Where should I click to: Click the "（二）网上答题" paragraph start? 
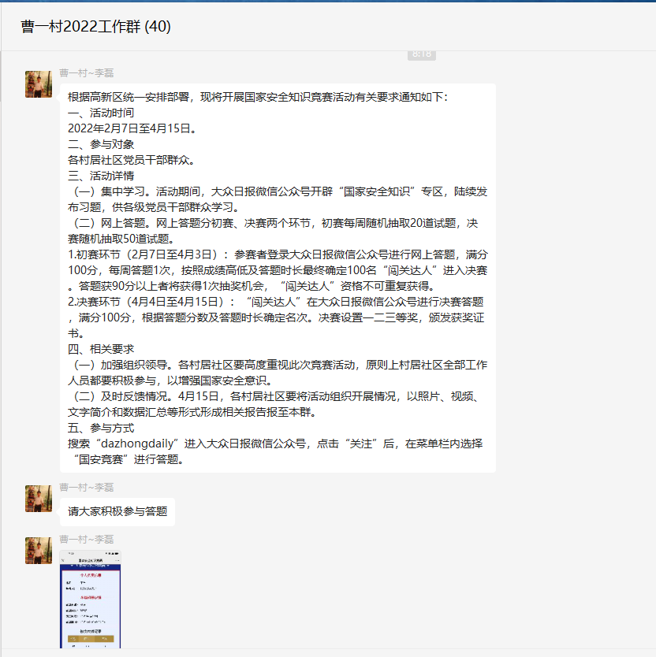click(109, 223)
